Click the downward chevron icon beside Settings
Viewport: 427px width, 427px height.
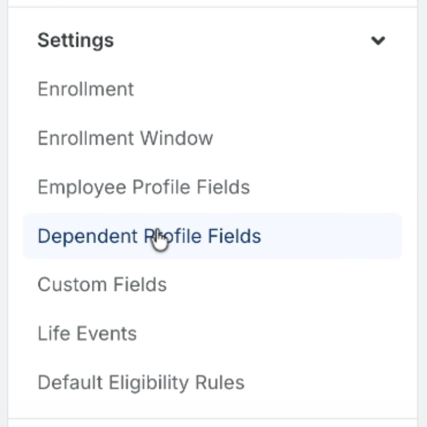click(x=378, y=41)
